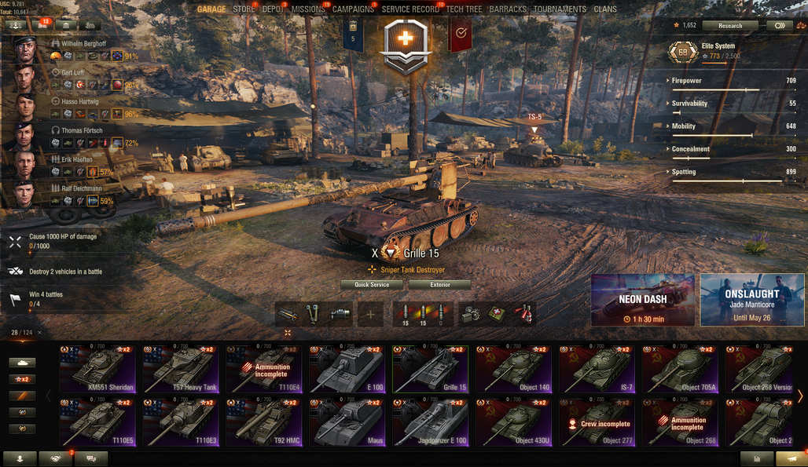Click the First Aid Kit consumable
This screenshot has height=467, width=808.
click(497, 314)
